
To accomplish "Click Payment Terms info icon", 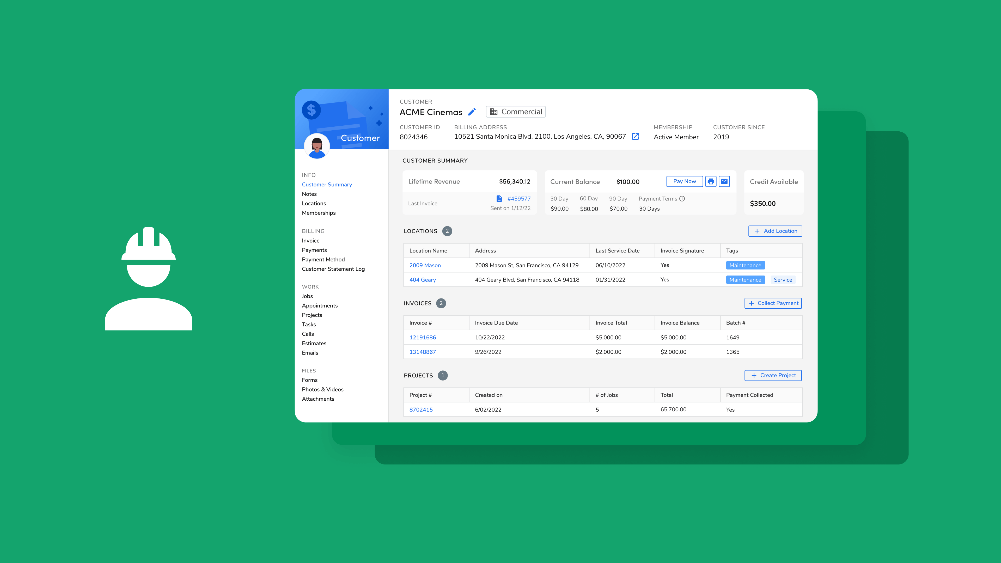I will click(682, 199).
